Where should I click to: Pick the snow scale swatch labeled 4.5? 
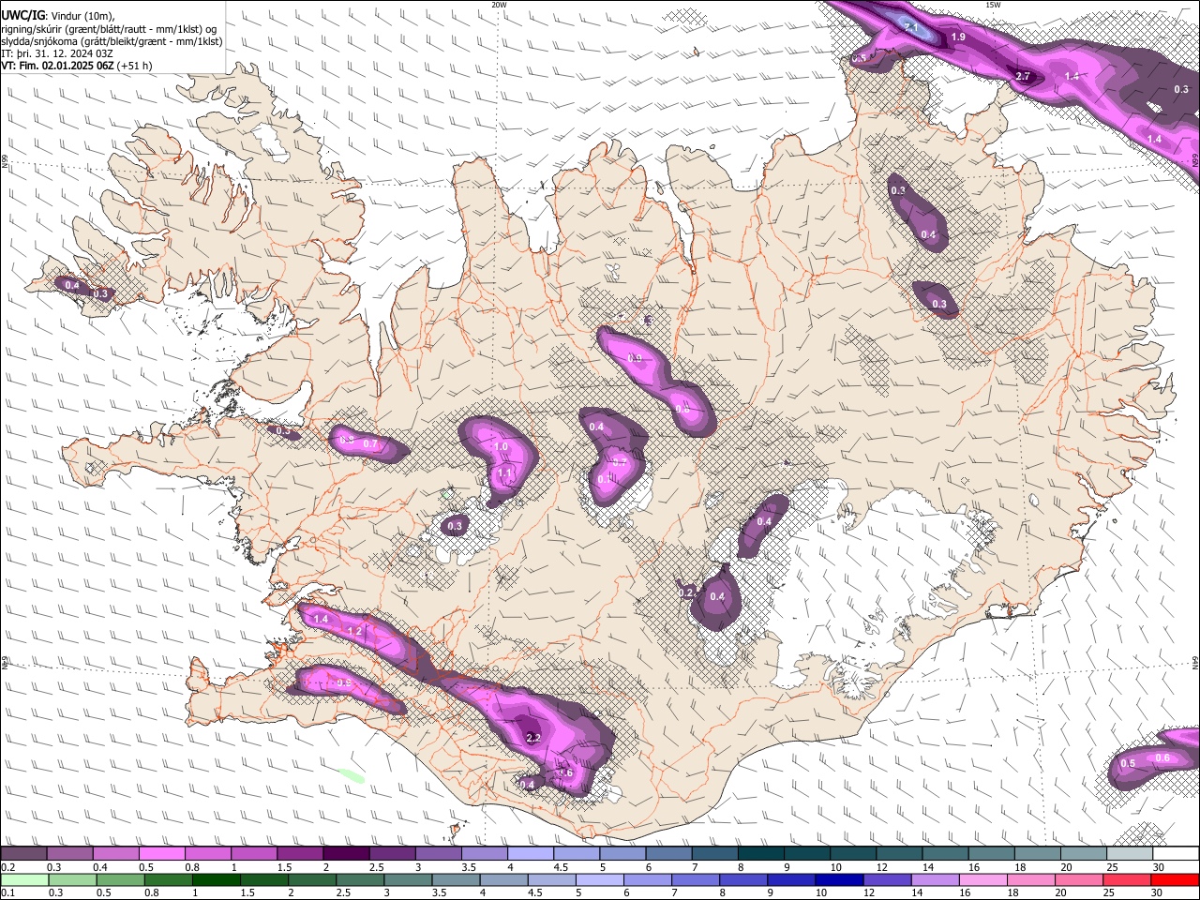click(577, 854)
